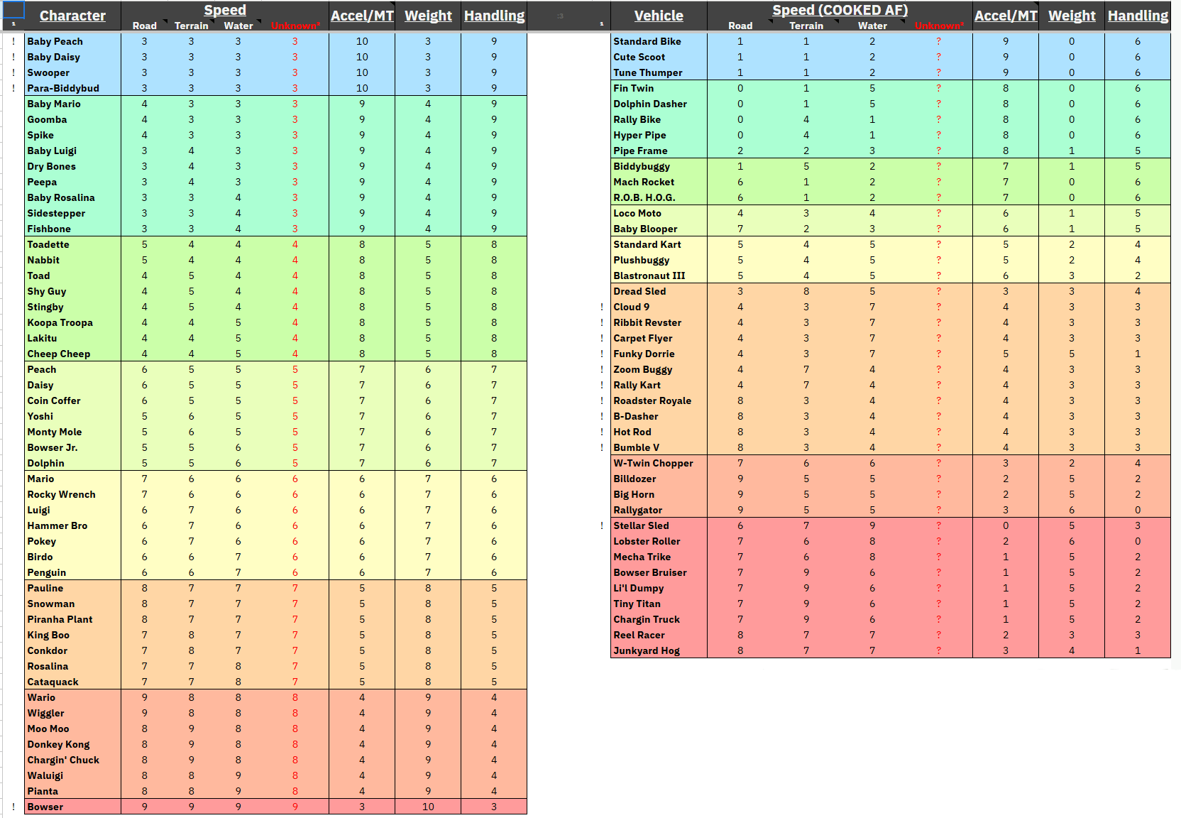
Task: Select the Coin Coffer name cell
Action: click(x=72, y=400)
